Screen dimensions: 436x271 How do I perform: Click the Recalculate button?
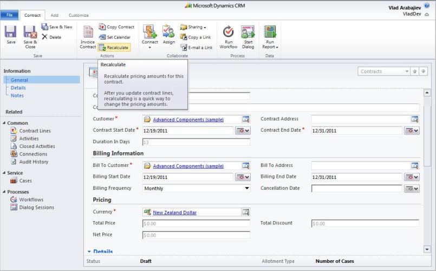[114, 48]
